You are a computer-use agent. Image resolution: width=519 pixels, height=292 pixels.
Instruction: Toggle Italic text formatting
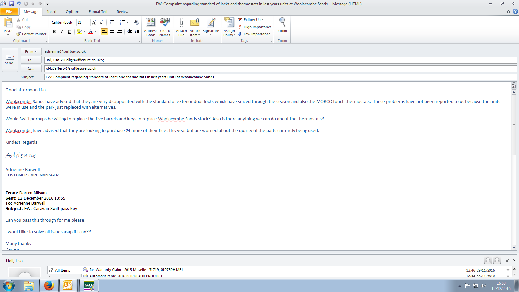point(62,32)
